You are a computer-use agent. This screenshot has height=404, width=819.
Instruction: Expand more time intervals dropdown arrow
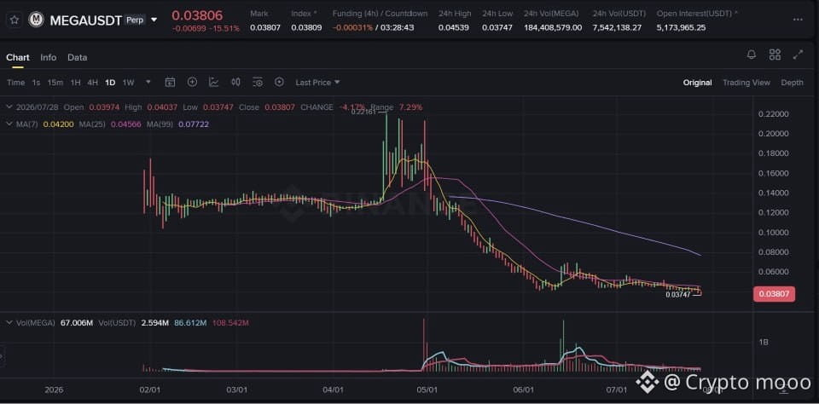pos(148,82)
